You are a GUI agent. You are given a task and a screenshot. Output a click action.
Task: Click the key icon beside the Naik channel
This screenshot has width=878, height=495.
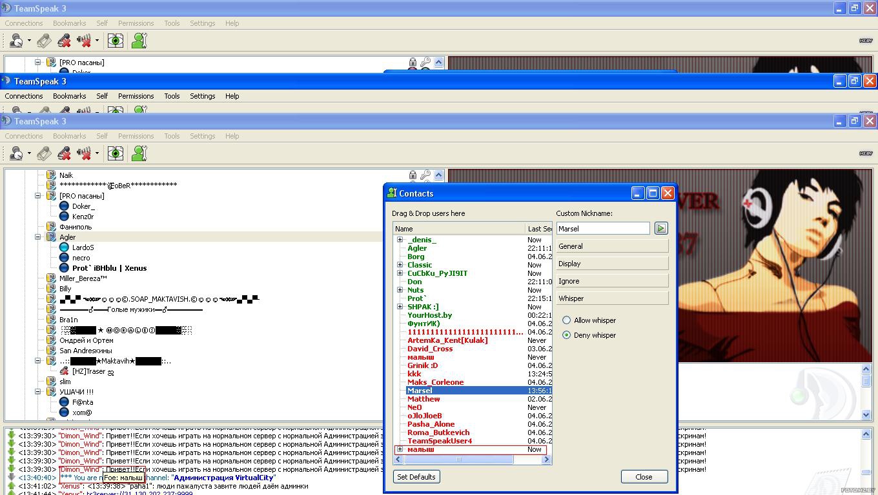425,175
